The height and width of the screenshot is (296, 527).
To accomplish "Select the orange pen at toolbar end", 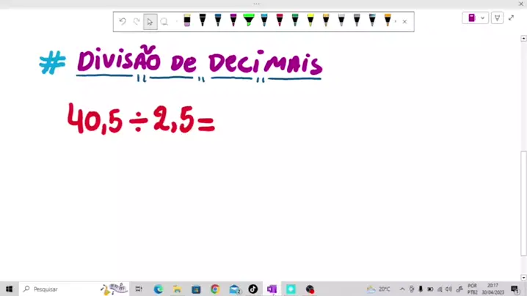I will (388, 20).
